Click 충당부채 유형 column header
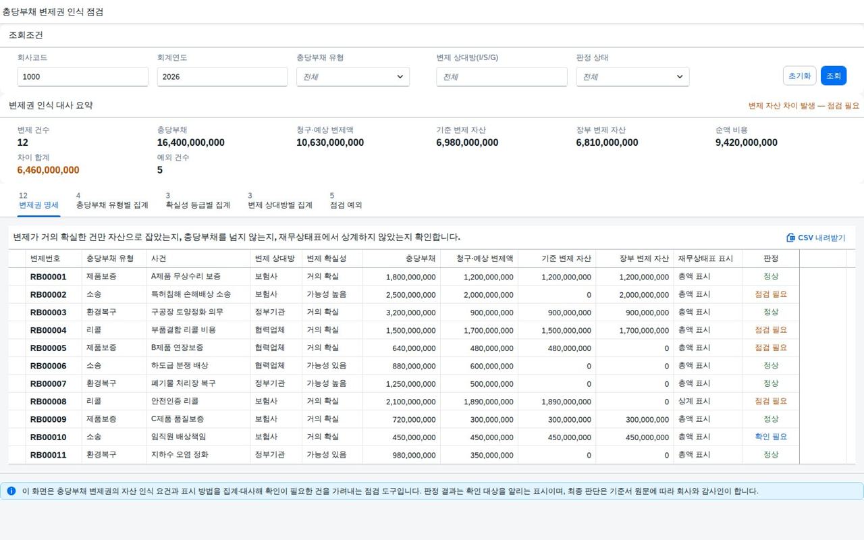Screen dimensions: 864x540 (114, 259)
